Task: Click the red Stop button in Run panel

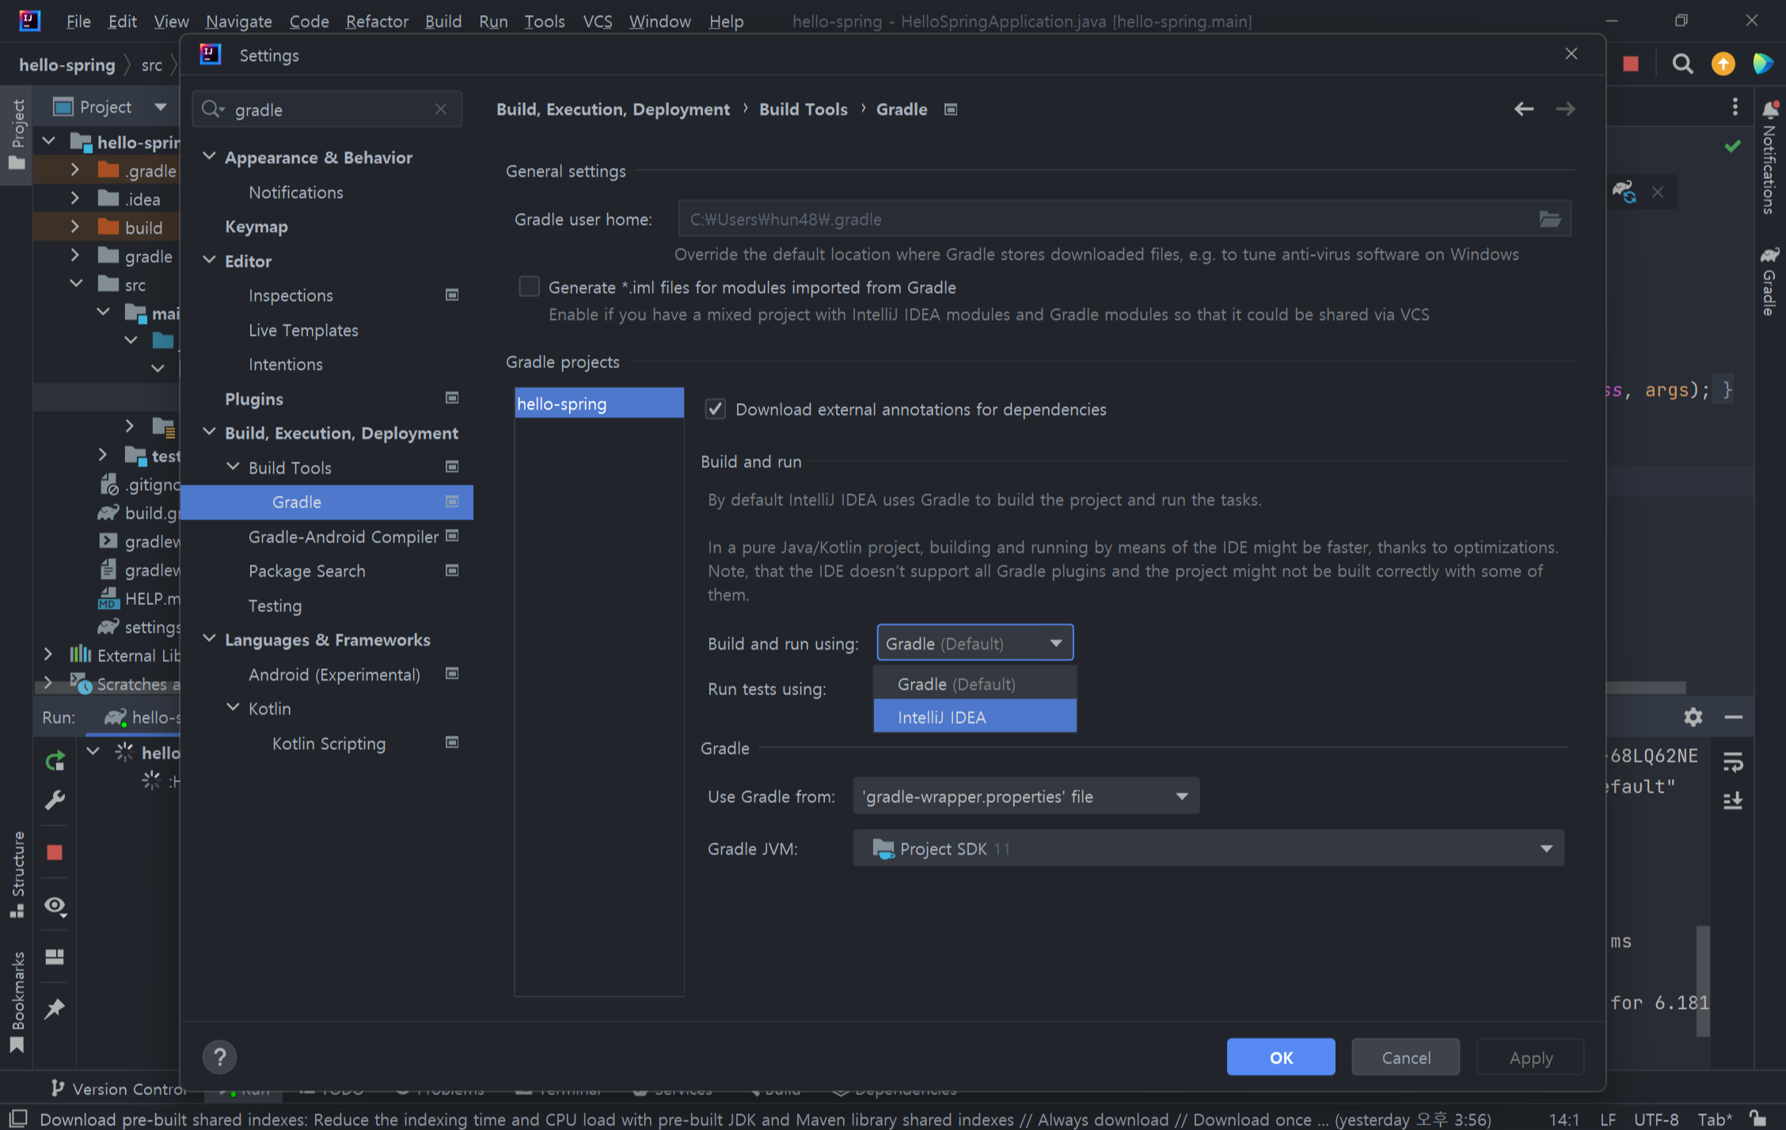Action: click(55, 852)
